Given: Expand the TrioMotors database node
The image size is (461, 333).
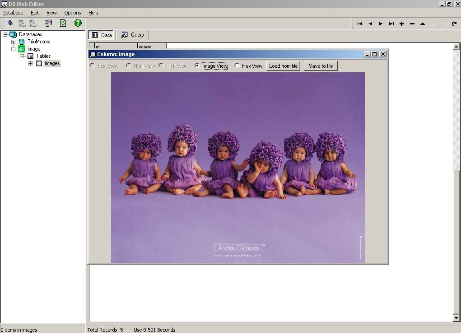Looking at the screenshot, I should pyautogui.click(x=13, y=42).
